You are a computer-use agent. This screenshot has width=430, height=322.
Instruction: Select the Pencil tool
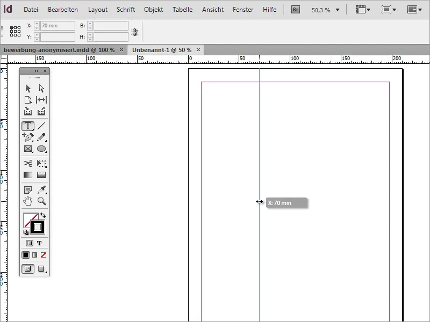(41, 137)
